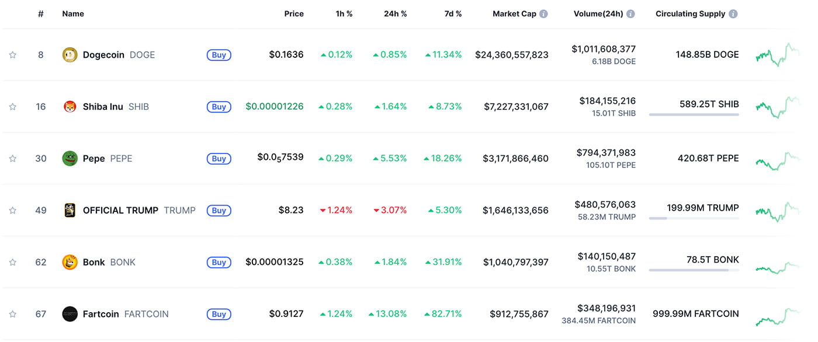818x342 pixels.
Task: Star Dogecoin to add to watchlist
Action: [x=12, y=55]
